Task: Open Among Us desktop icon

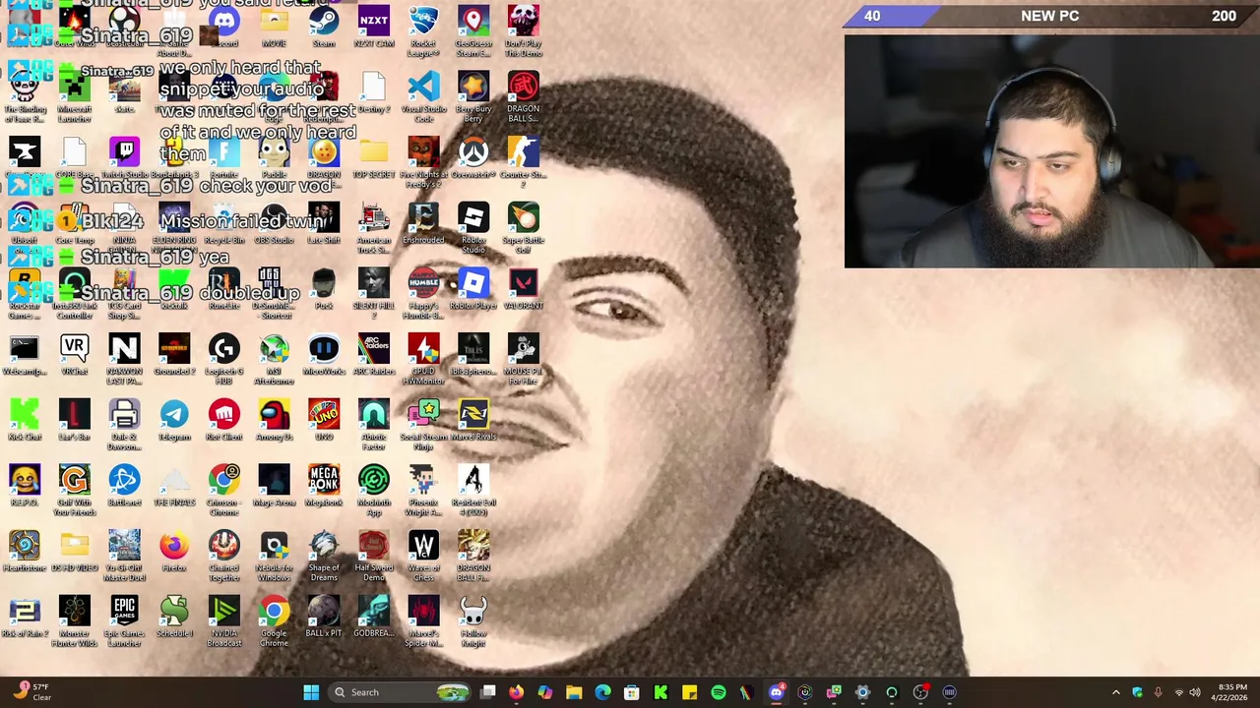Action: 274,420
